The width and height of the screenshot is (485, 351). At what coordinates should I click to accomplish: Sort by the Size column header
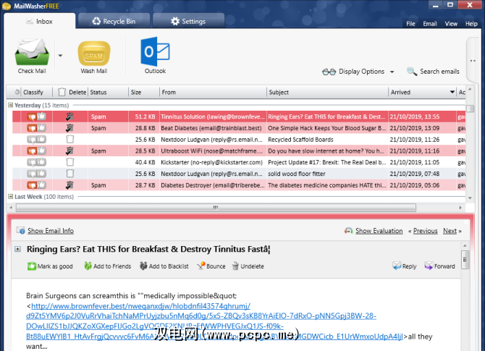coord(144,92)
